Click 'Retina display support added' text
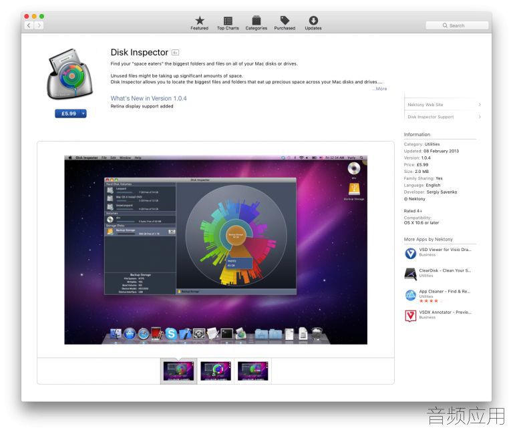Screen dimensions: 513x432 pyautogui.click(x=142, y=106)
